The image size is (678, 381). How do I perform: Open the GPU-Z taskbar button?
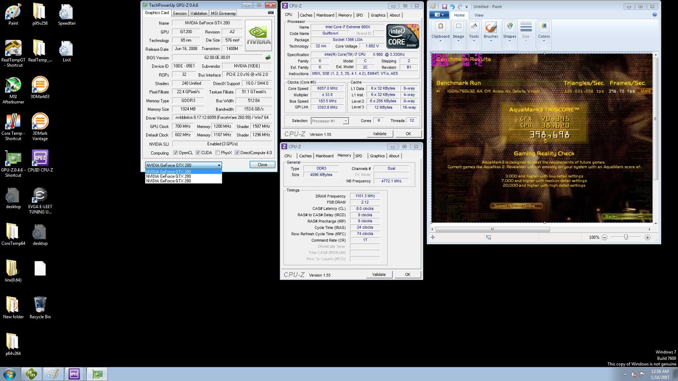(x=97, y=374)
